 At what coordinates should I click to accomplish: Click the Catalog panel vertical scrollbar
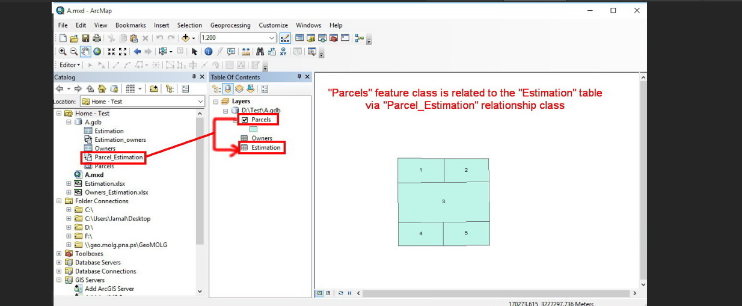[x=200, y=180]
